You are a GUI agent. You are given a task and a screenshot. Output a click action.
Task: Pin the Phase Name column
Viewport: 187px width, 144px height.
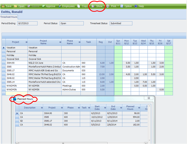[79, 42]
